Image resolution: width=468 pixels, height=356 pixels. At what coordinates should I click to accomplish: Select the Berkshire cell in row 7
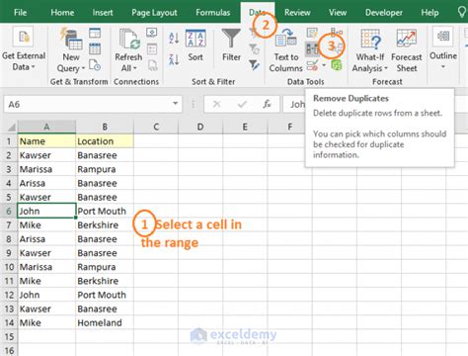[x=105, y=224]
